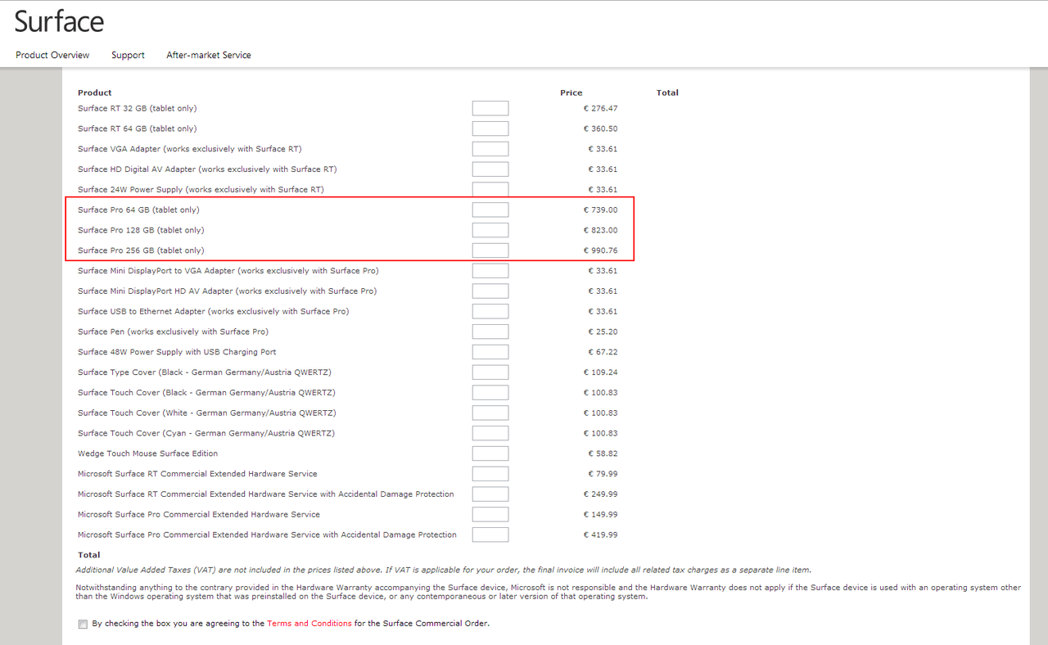Click quantity field for Surface Pro 256 GB

(x=490, y=250)
